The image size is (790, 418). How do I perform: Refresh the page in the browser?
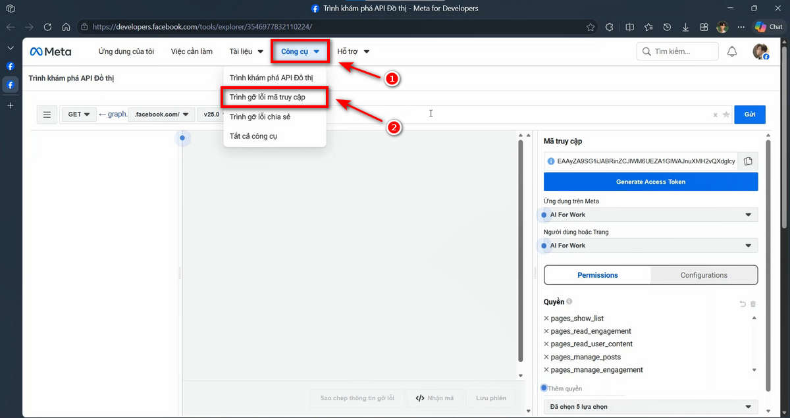tap(47, 27)
